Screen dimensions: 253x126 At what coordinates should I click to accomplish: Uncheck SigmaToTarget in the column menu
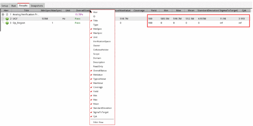(x=102, y=112)
